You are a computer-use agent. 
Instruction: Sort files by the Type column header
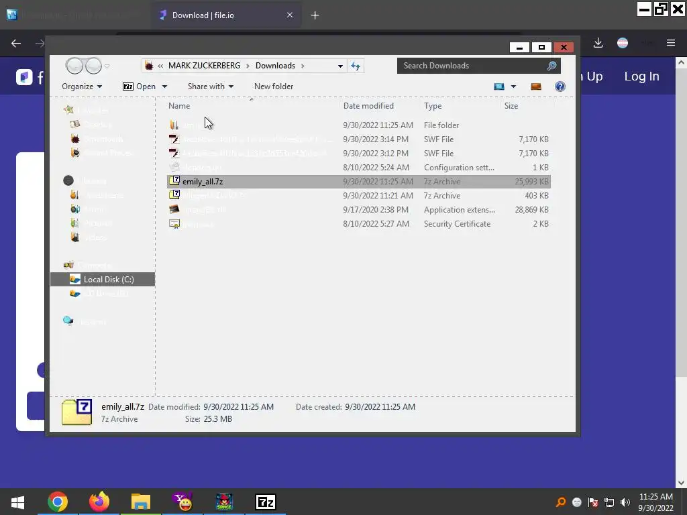[460, 105]
